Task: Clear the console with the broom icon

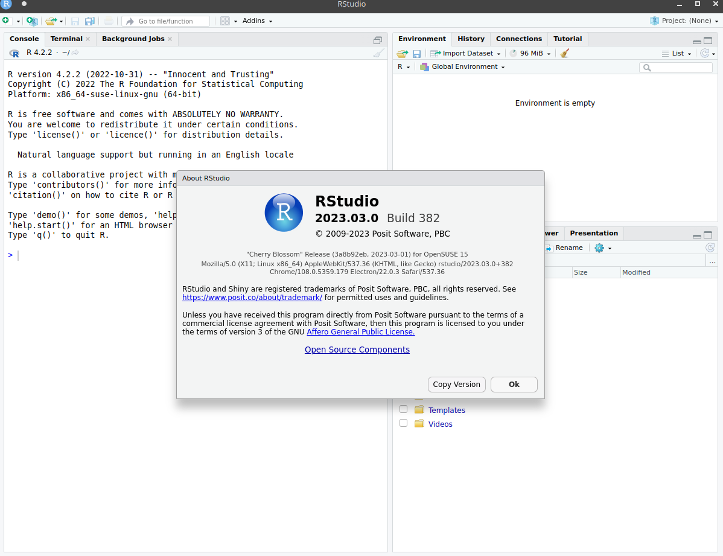Action: pos(378,53)
